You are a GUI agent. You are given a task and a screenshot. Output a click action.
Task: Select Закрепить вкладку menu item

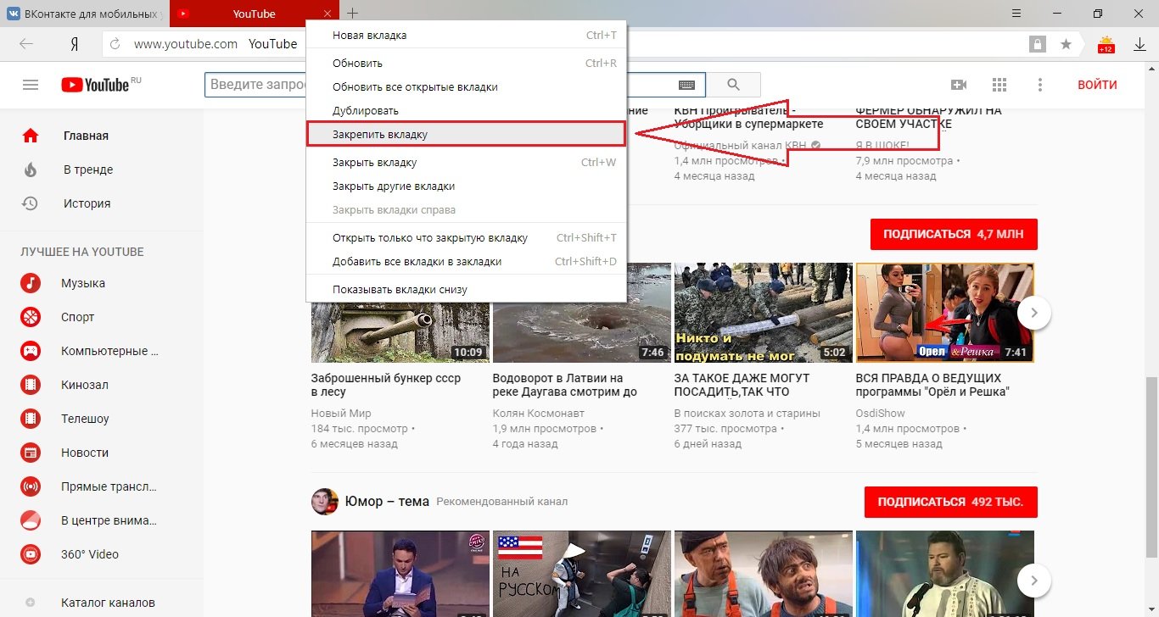tap(466, 135)
